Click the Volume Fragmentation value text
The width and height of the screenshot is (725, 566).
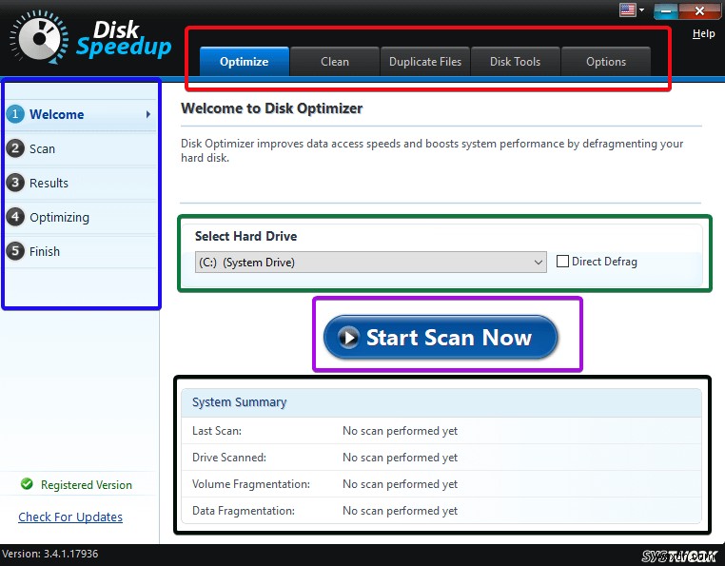point(400,484)
